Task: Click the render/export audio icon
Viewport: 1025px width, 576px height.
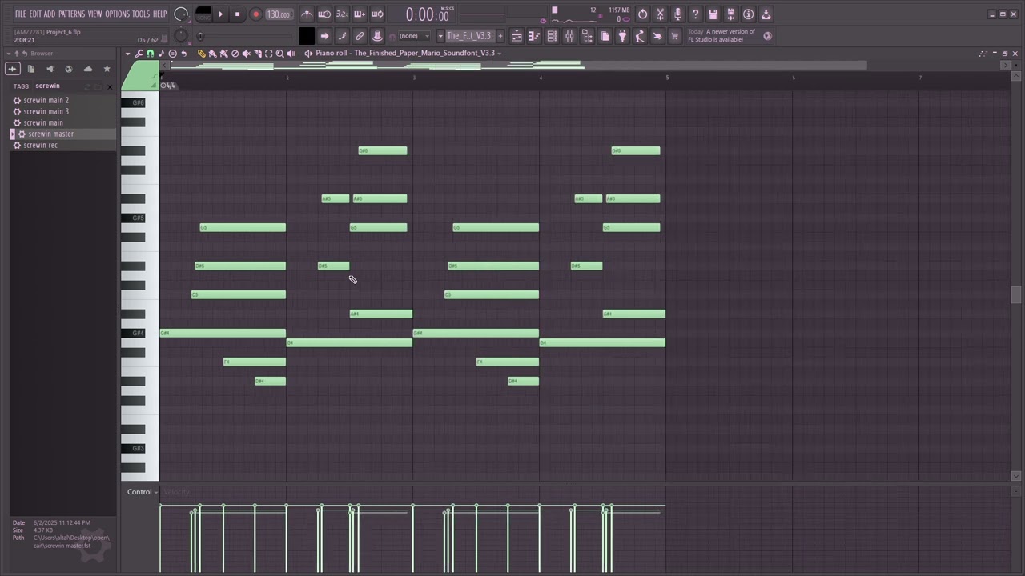Action: pyautogui.click(x=730, y=14)
